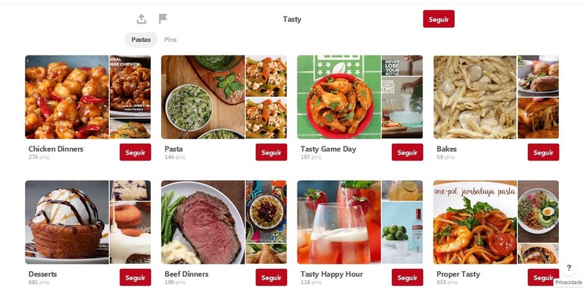586x293 pixels.
Task: Follow the Tasty Happy Hour board
Action: coord(407,278)
